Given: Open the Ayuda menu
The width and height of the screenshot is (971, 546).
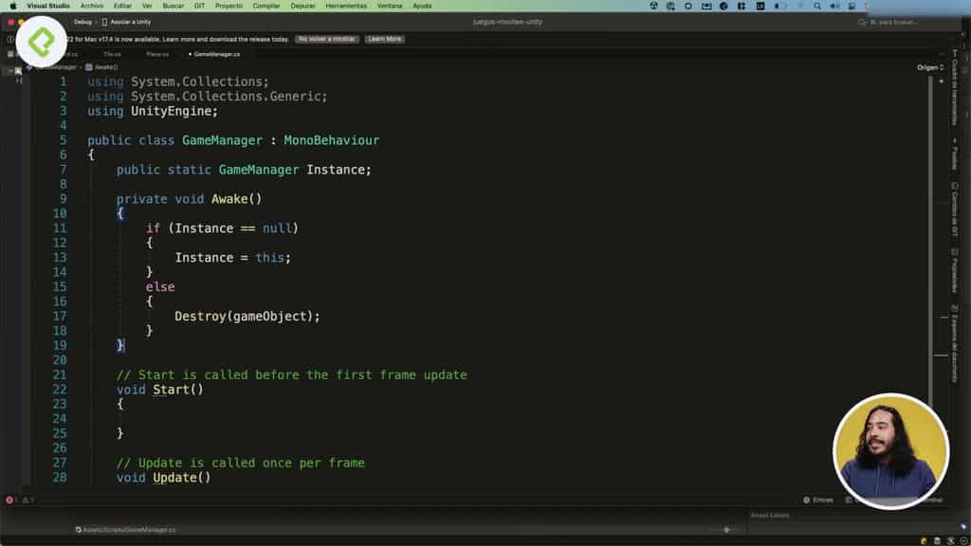Looking at the screenshot, I should (422, 6).
